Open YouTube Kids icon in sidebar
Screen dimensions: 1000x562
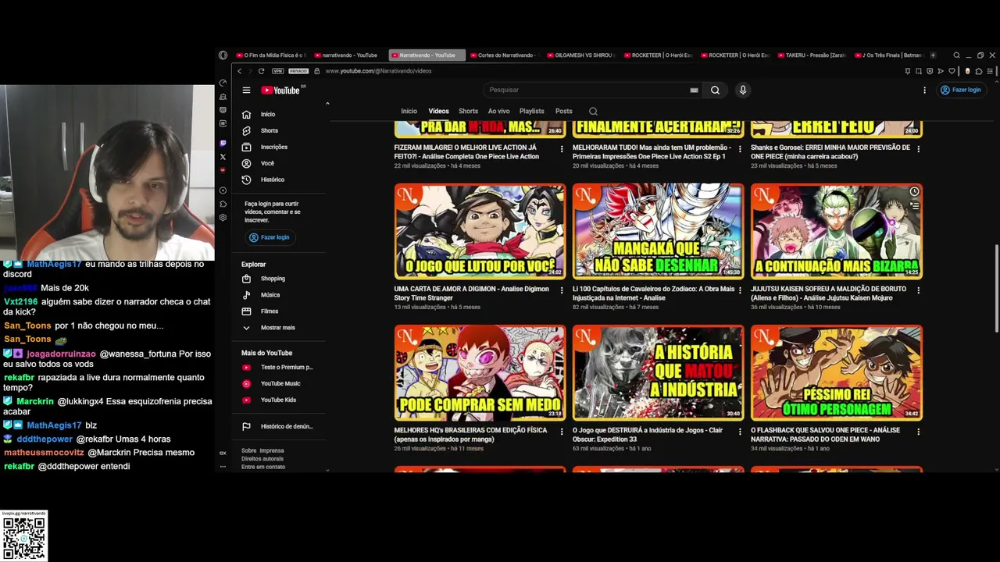point(246,400)
